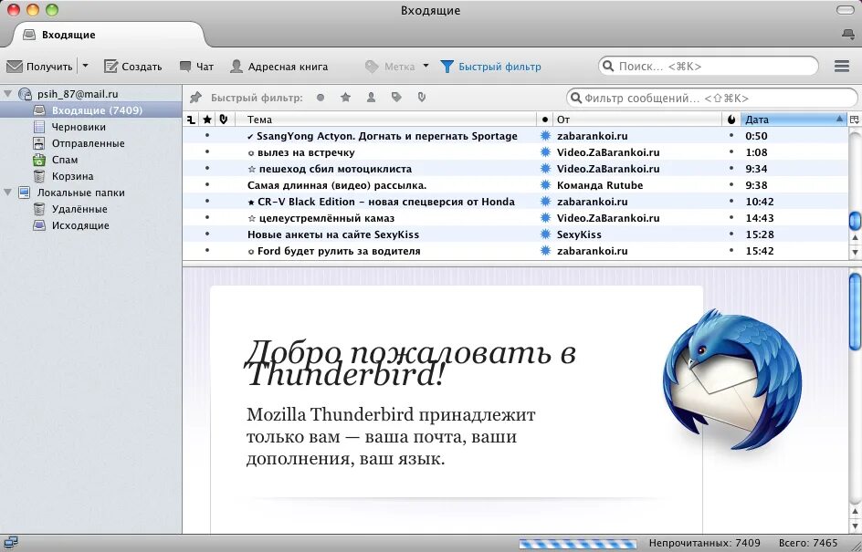Click the Thunderbird logo image
This screenshot has height=552, width=862.
point(731,380)
